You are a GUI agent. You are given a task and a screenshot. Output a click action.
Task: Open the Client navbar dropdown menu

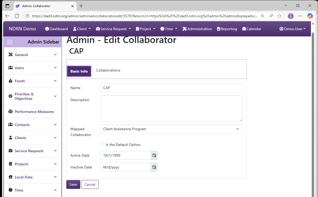pyautogui.click(x=82, y=29)
